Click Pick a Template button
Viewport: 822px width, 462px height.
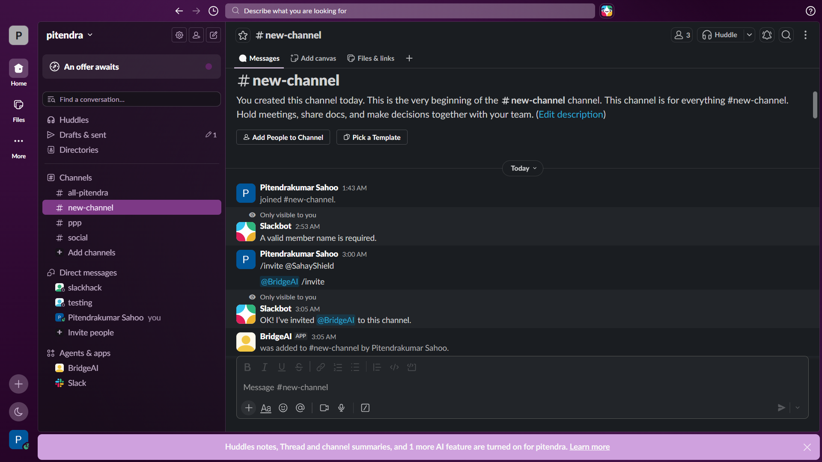click(372, 137)
